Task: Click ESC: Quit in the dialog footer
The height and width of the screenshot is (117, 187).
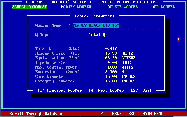Action: click(x=141, y=90)
